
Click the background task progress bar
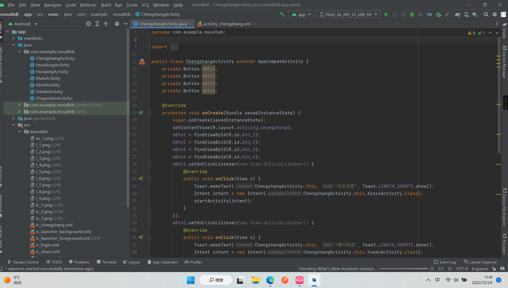(x=404, y=269)
